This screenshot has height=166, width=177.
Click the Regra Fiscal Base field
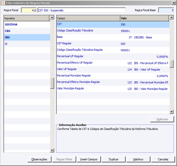coord(166,10)
